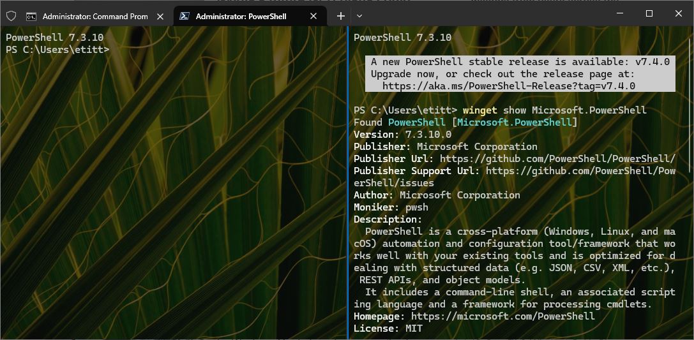Open the Publisher Url GitHub link
The height and width of the screenshot is (340, 694).
(557, 159)
